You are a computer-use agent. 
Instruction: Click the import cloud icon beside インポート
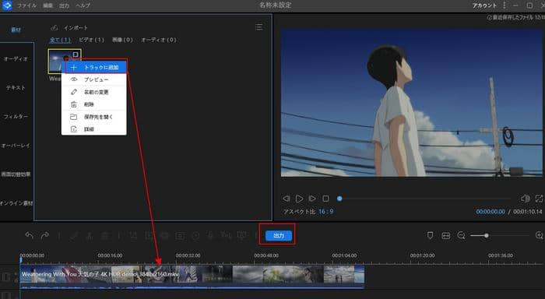tap(54, 28)
